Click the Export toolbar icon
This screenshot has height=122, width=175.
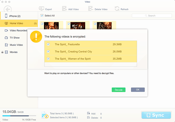tap(41, 9)
